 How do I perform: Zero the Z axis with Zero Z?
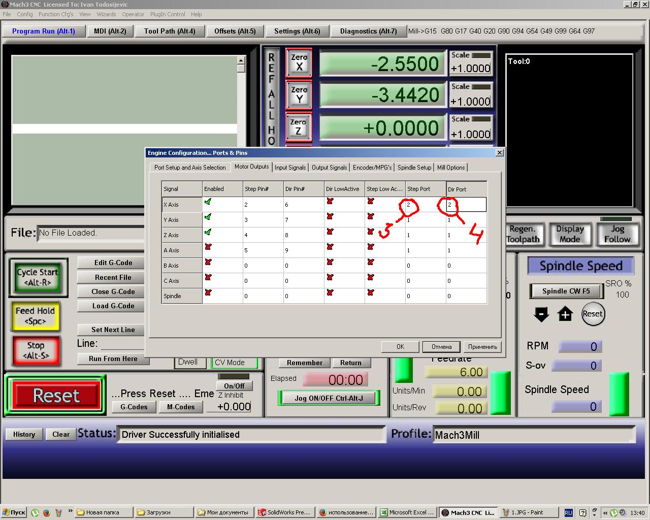pyautogui.click(x=299, y=127)
